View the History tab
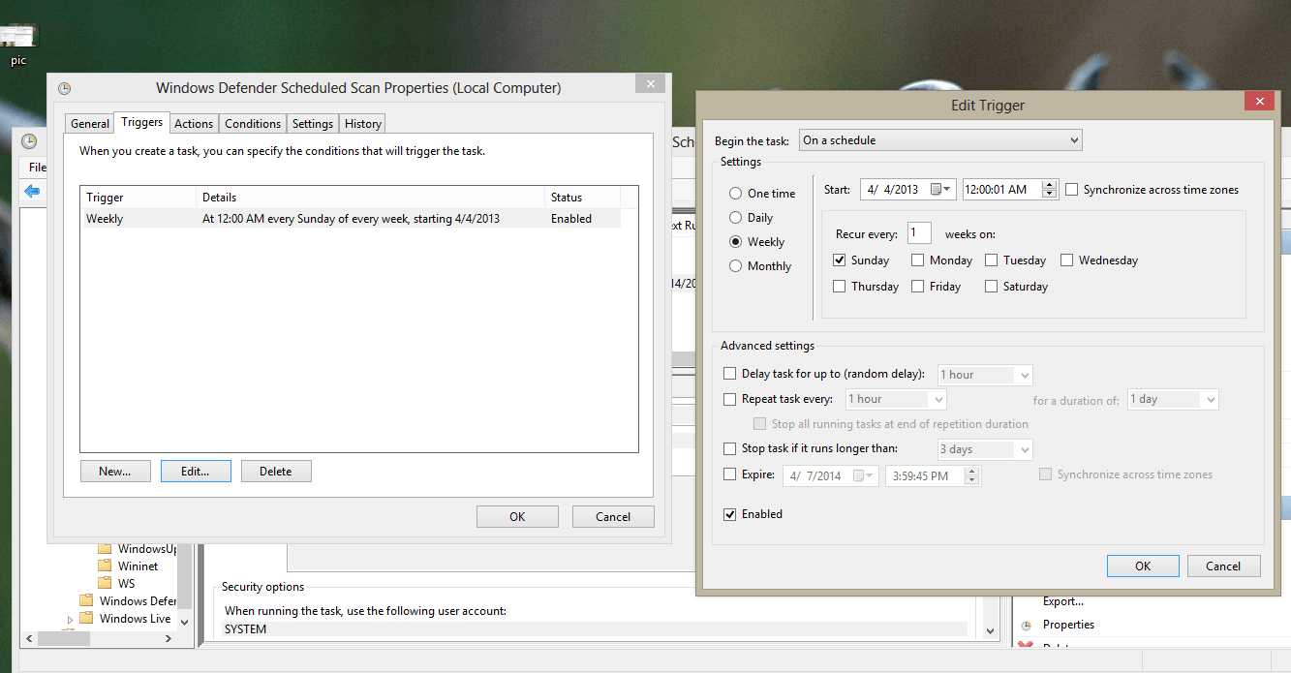Screen dimensions: 1291x673 (x=363, y=124)
